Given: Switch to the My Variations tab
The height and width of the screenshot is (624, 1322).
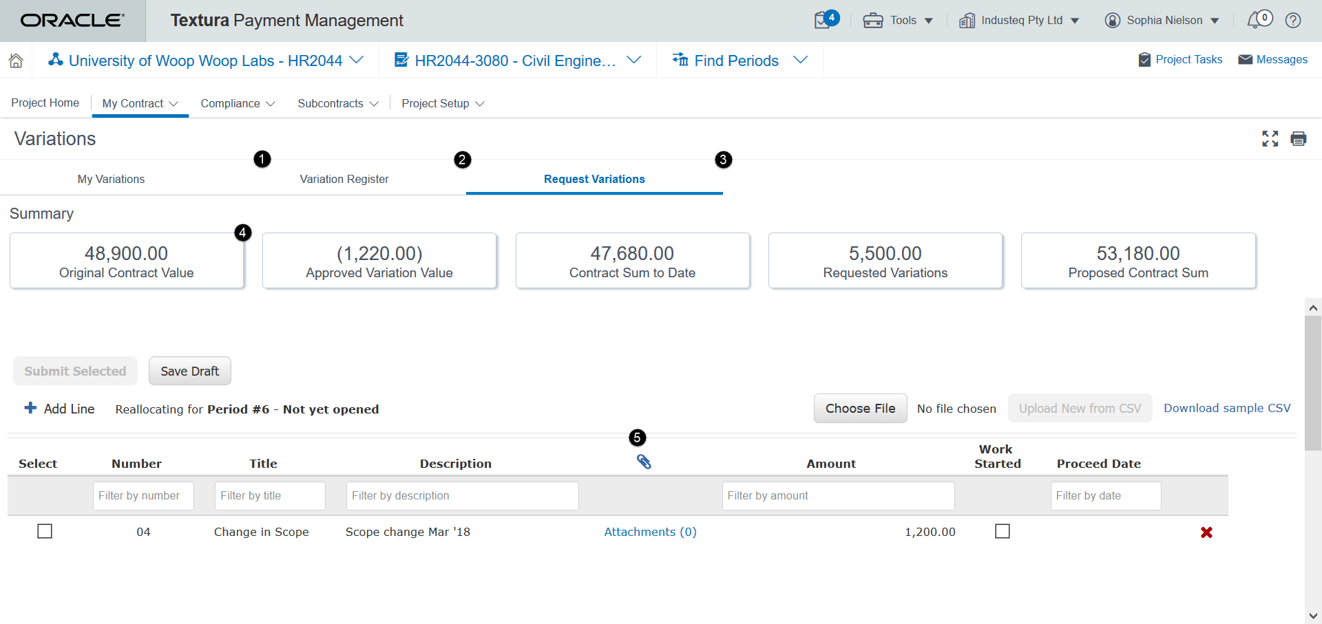Looking at the screenshot, I should tap(111, 179).
